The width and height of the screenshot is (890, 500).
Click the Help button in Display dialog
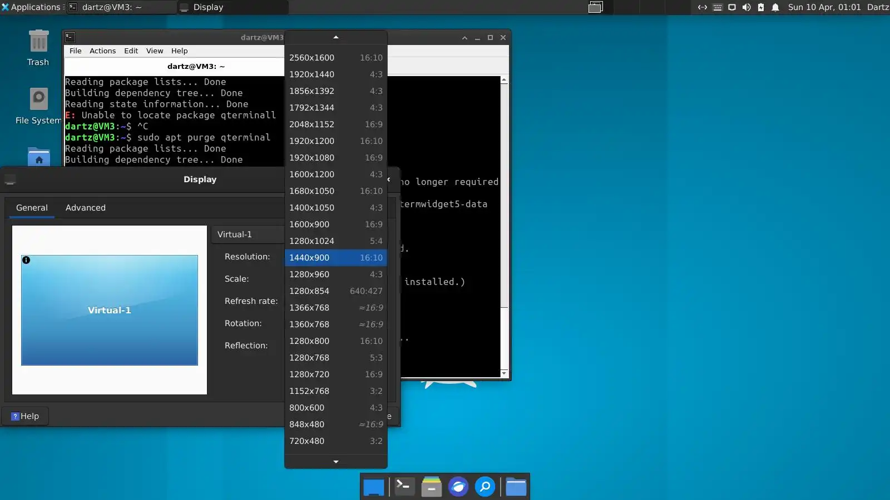click(25, 416)
